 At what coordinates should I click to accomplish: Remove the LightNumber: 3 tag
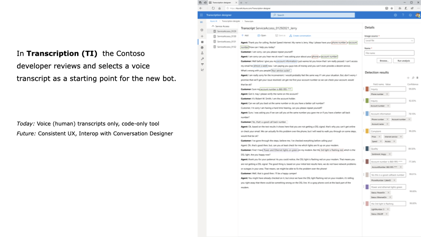tap(388, 209)
